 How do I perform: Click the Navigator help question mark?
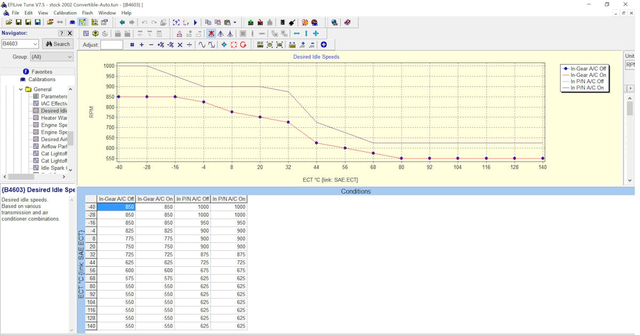point(61,33)
